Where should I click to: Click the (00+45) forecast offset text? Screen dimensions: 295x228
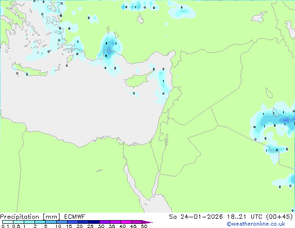click(x=279, y=217)
